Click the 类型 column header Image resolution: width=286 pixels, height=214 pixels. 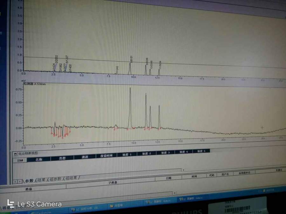[62, 158]
